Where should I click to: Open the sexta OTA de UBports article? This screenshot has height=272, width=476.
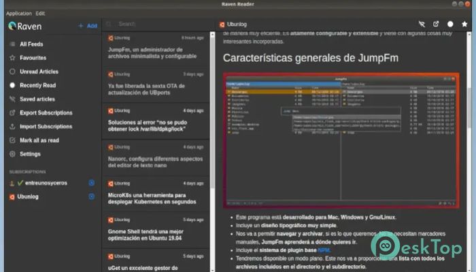(156, 85)
